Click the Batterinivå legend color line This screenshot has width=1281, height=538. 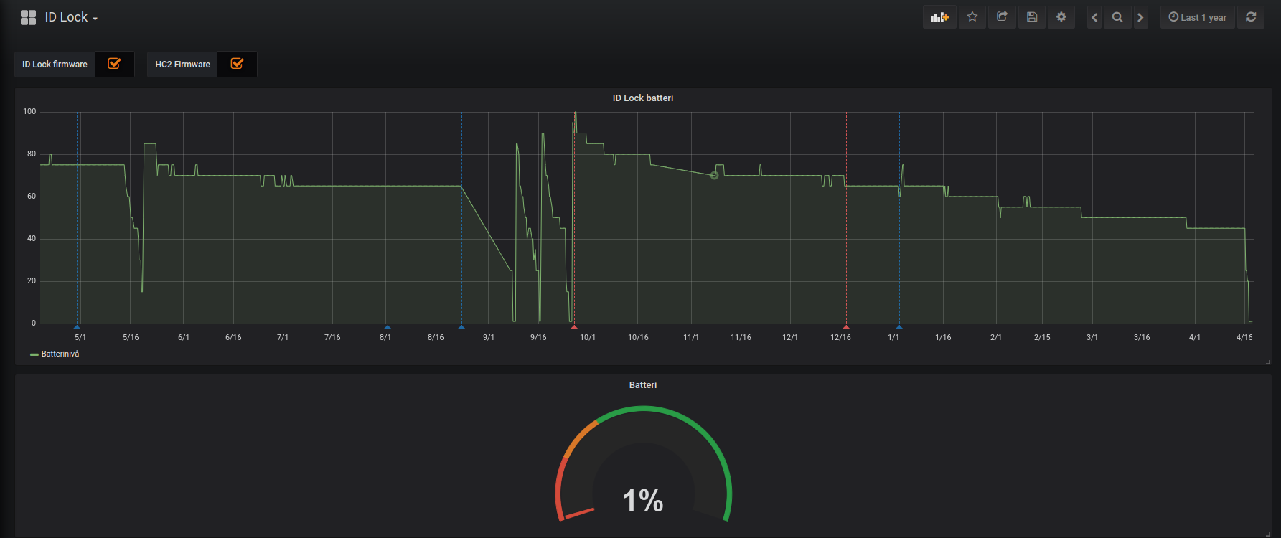click(x=34, y=354)
